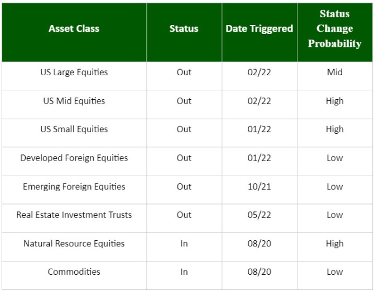Click the 10/21 date for Emerging Foreign Equities

[259, 187]
